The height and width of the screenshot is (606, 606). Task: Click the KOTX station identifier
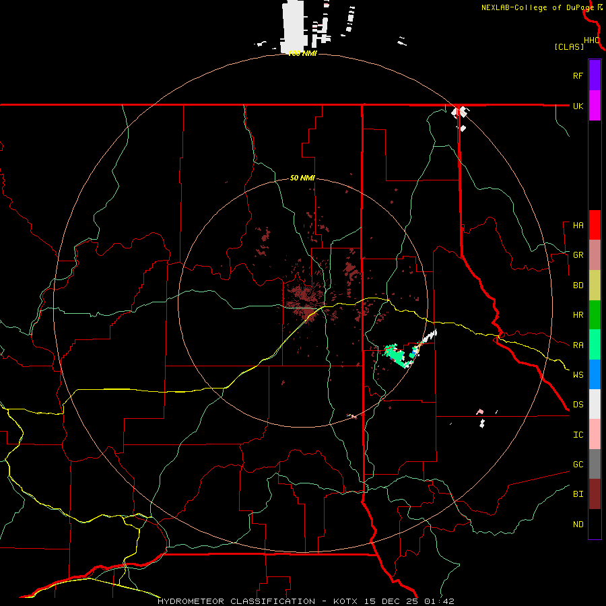(x=345, y=601)
